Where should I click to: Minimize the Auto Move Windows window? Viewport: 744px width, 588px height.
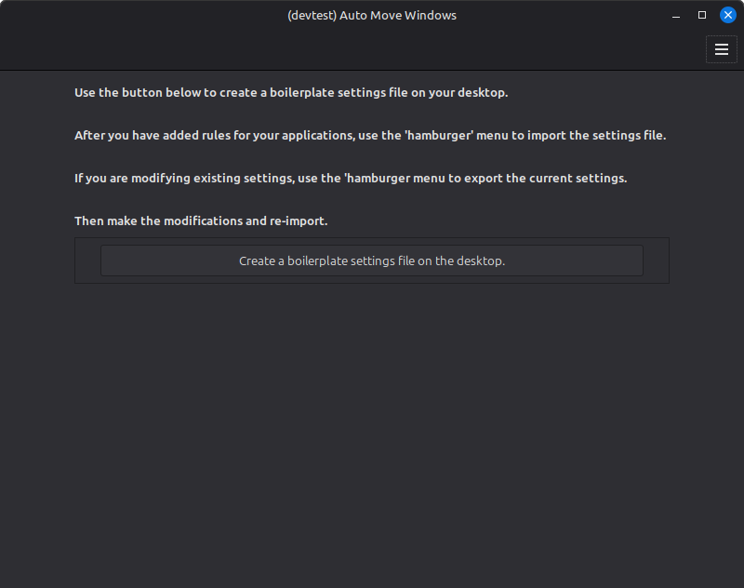(676, 15)
